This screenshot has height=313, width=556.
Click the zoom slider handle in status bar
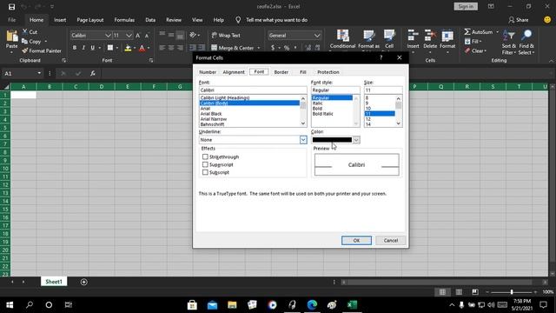pos(512,292)
